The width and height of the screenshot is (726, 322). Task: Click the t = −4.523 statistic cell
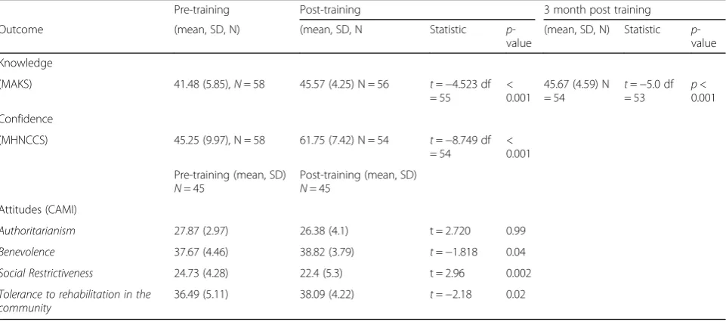460,91
